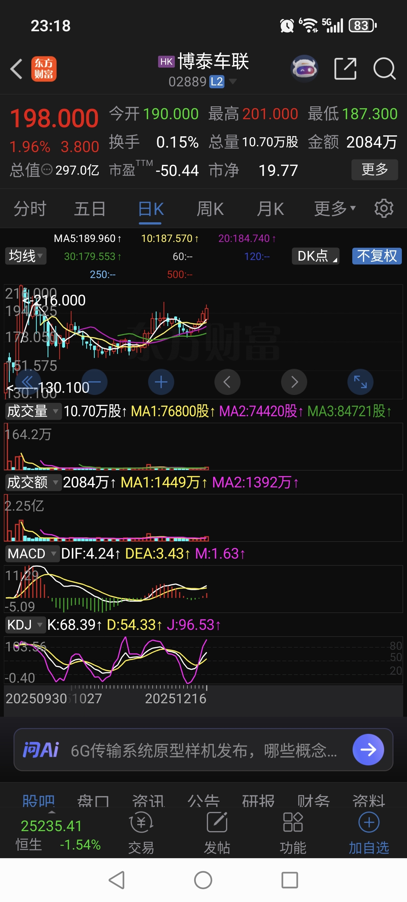Tap the stock name 博泰车联
407x902 pixels.
pos(213,61)
